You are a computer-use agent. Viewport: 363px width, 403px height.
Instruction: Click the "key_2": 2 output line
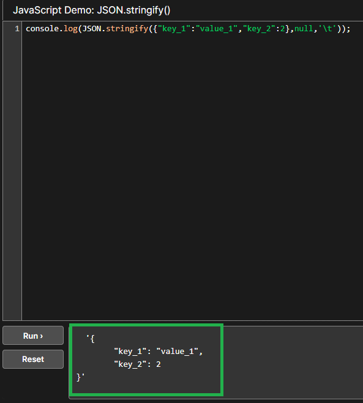click(138, 364)
